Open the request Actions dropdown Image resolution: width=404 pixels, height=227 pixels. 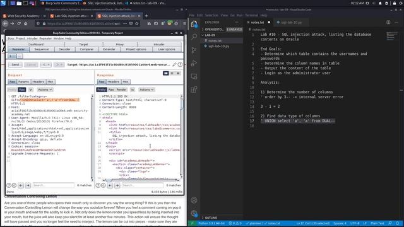click(x=45, y=90)
